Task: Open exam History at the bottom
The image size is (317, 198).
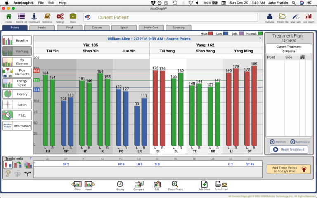Action: point(120,186)
